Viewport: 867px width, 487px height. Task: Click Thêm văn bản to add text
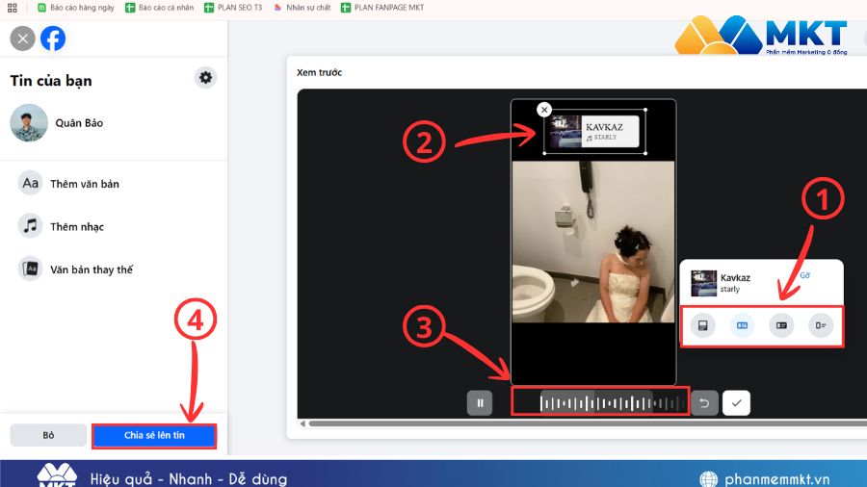(x=84, y=183)
